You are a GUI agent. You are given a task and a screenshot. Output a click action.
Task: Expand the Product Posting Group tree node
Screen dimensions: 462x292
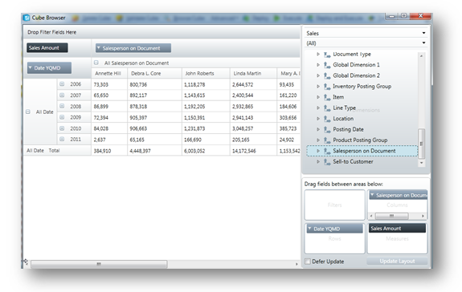coord(318,140)
